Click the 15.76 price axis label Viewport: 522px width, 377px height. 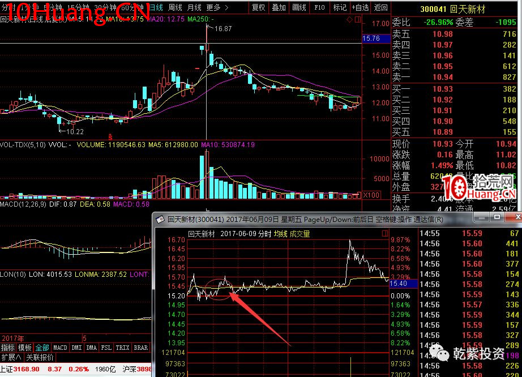coord(376,38)
